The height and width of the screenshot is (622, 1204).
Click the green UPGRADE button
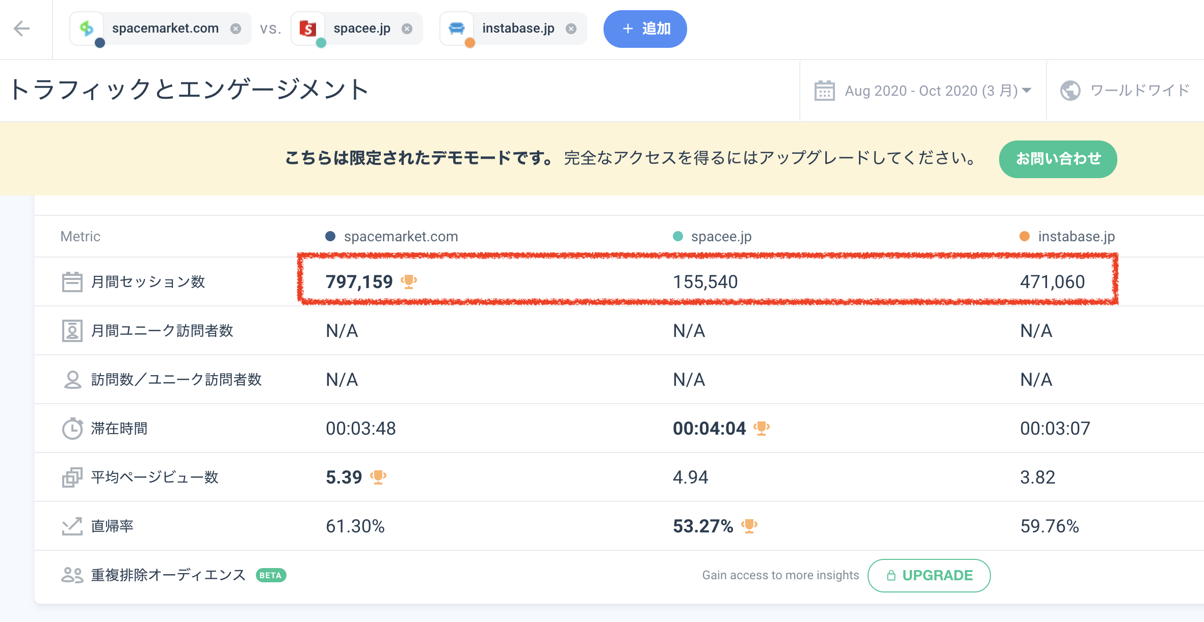(929, 575)
